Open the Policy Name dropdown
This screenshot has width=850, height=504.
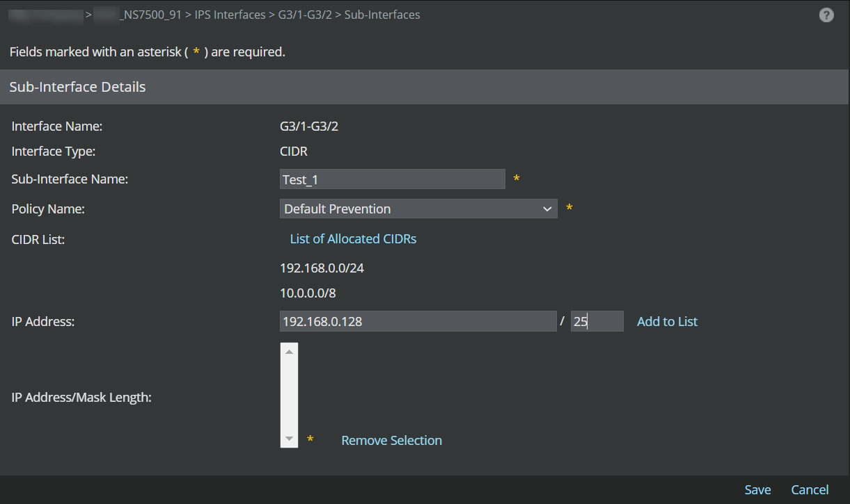(x=418, y=209)
